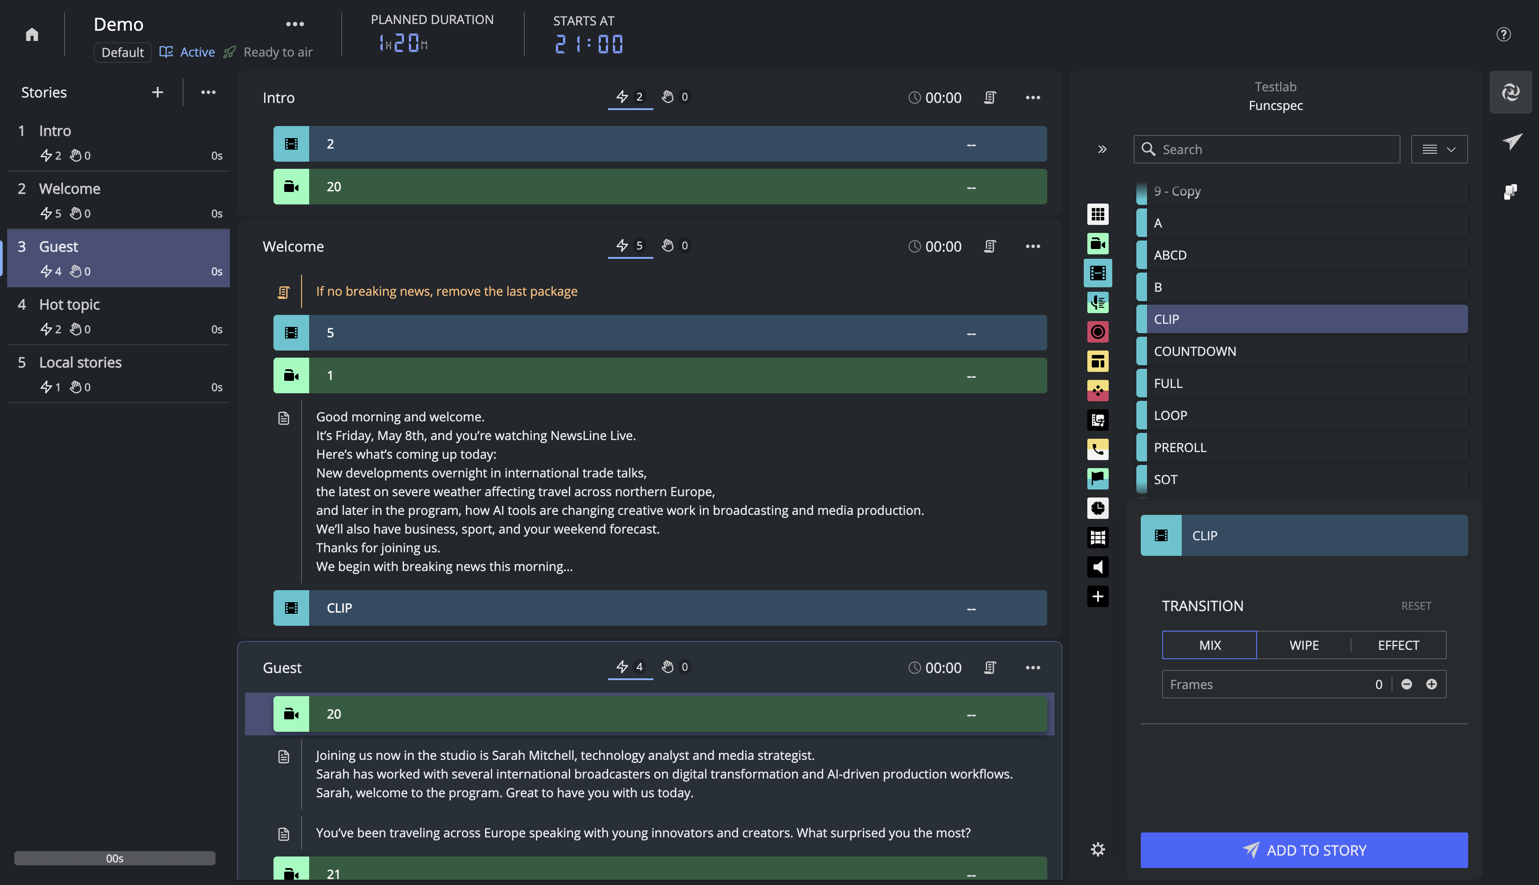The width and height of the screenshot is (1539, 885).
Task: Switch to Welcome secondary items tab showing 0
Action: (x=675, y=245)
